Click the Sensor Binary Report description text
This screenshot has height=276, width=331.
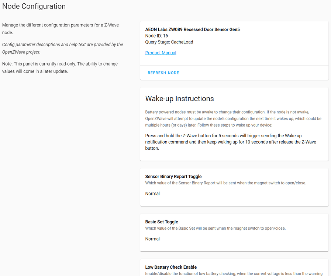(225, 183)
